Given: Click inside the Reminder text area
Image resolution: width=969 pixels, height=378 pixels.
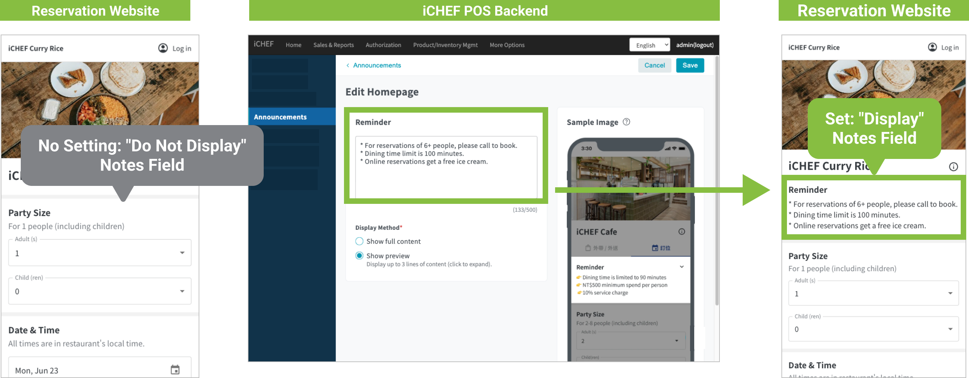Looking at the screenshot, I should [446, 169].
